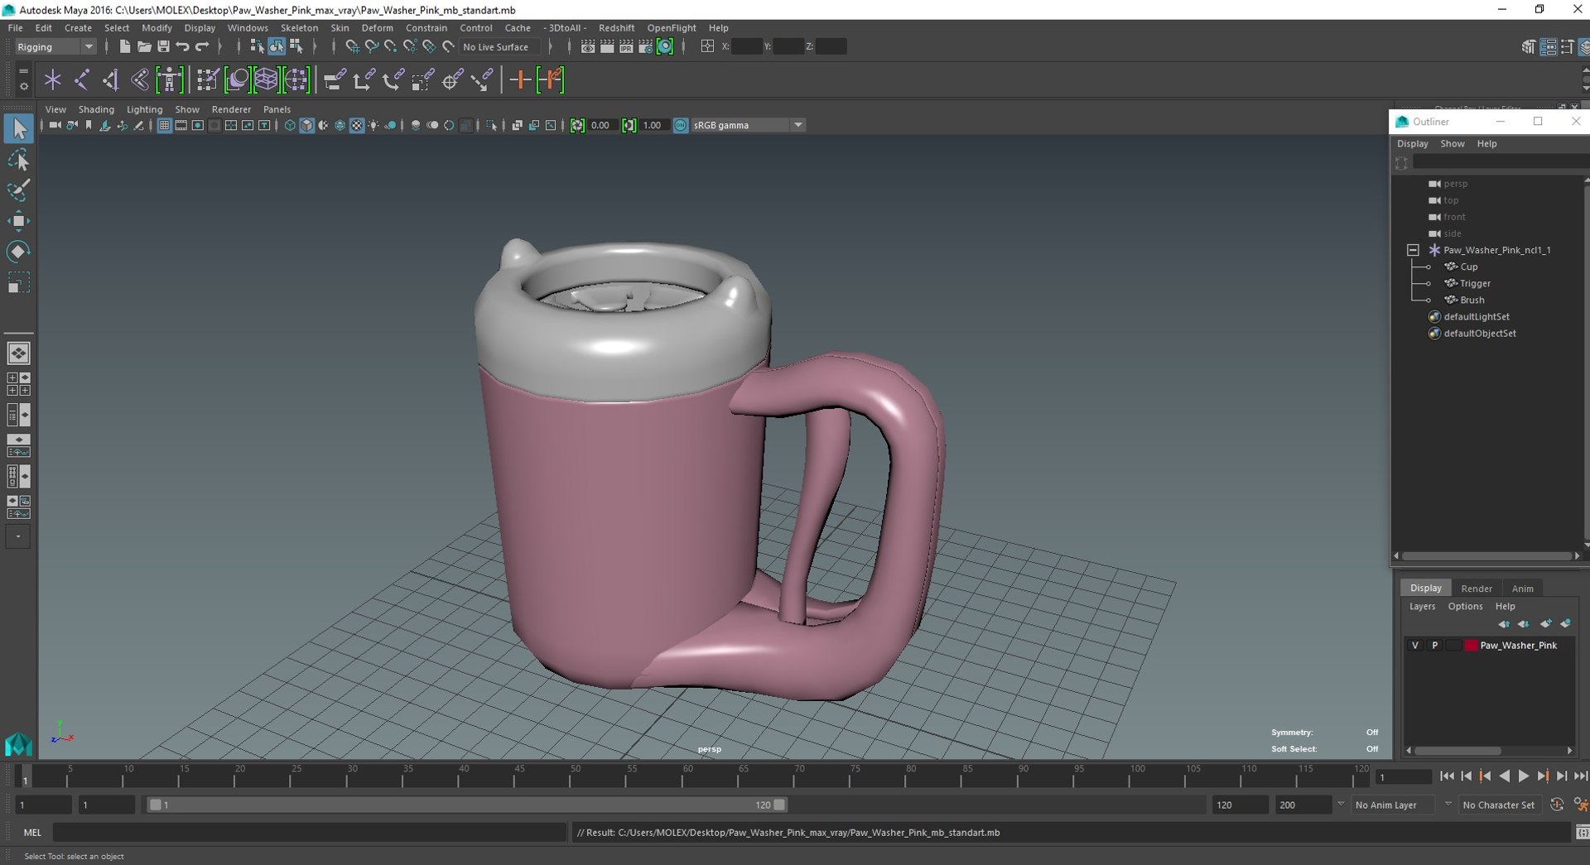Screen dimensions: 1590x865
Task: Open the Deform menu
Action: point(377,28)
